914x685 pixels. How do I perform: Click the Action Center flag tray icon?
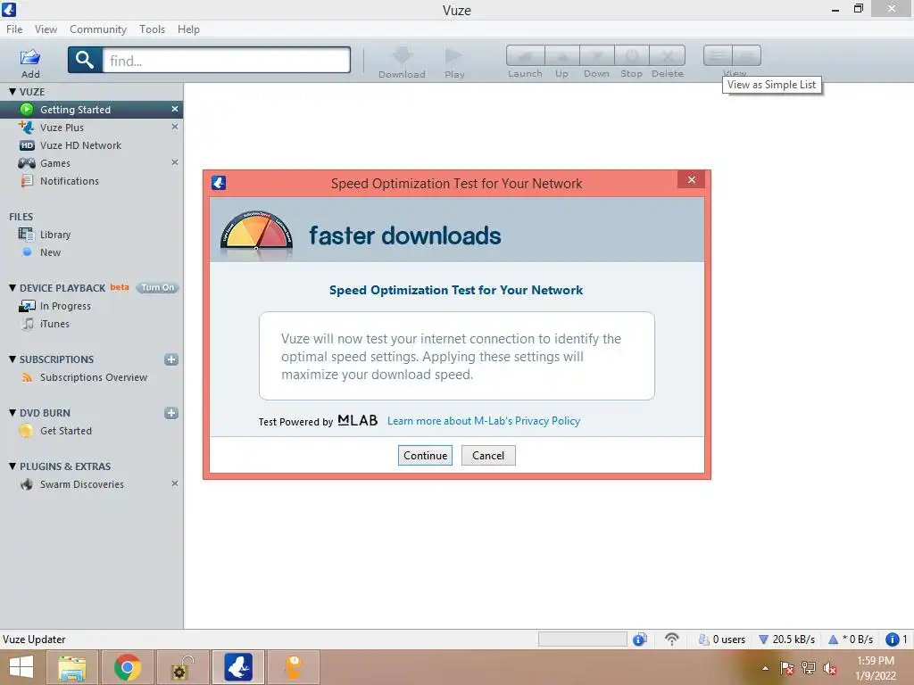(787, 668)
